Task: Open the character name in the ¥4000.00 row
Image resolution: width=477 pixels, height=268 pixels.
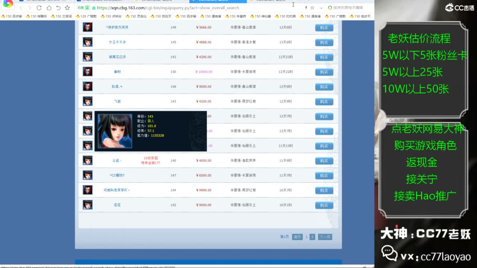Action: pyautogui.click(x=117, y=160)
